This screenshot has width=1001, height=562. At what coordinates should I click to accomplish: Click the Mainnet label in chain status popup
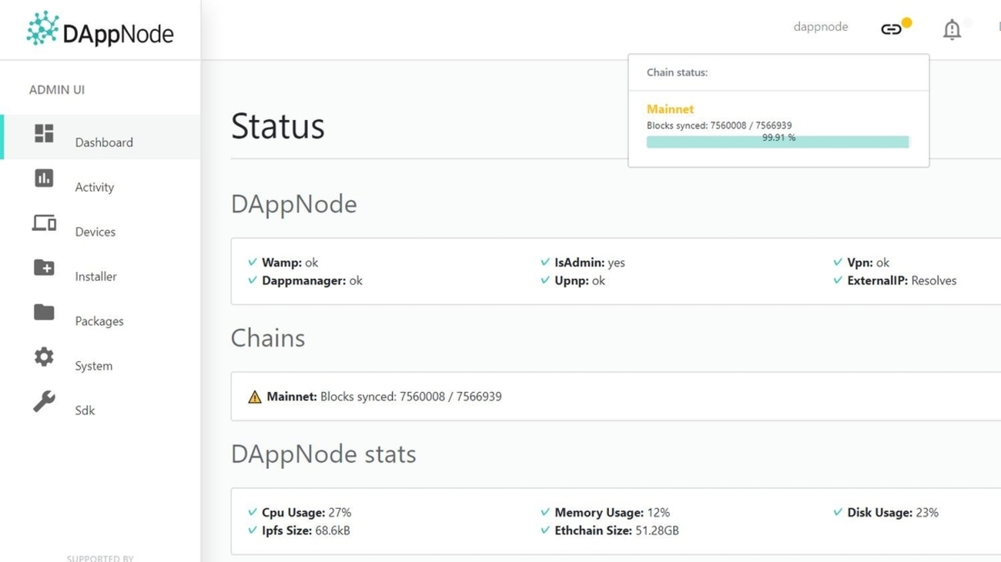coord(670,108)
